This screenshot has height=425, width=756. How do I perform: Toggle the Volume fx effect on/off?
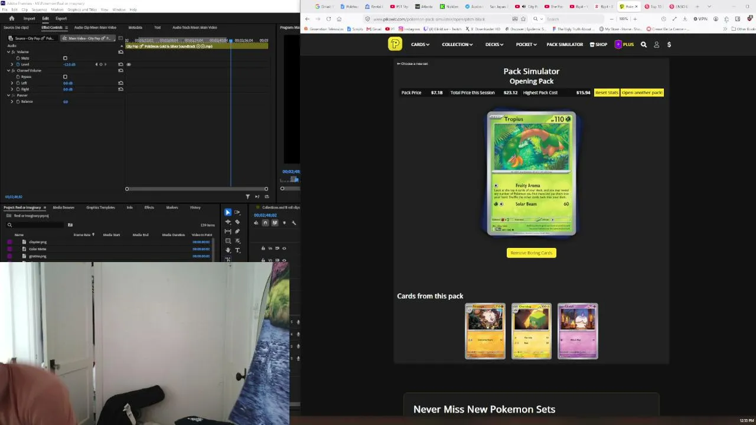click(13, 52)
